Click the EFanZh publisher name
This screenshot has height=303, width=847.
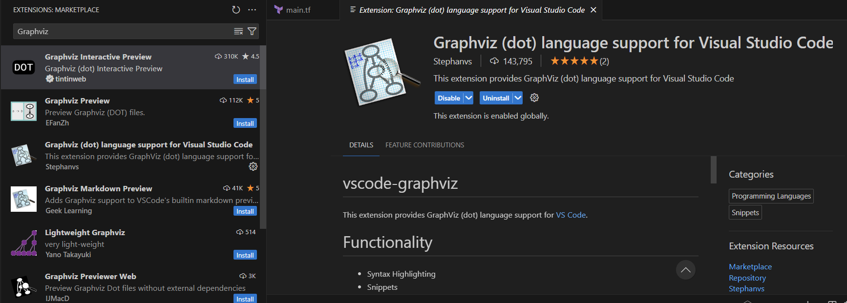pyautogui.click(x=57, y=123)
